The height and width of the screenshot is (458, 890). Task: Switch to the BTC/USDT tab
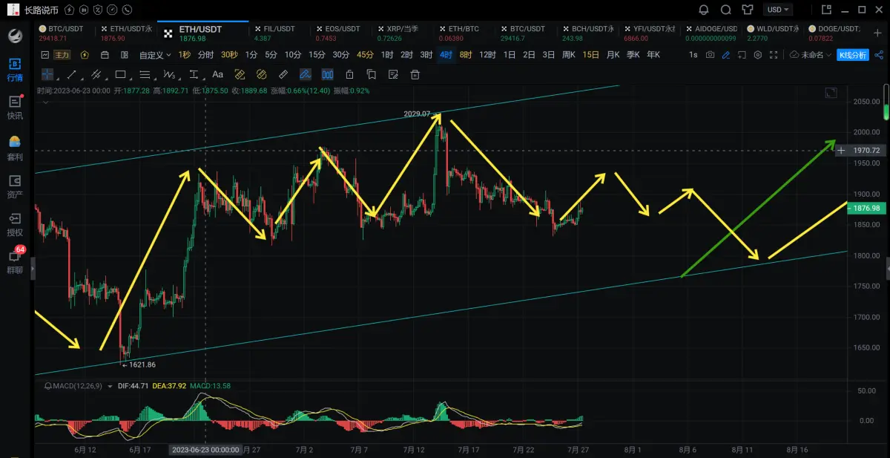(x=66, y=29)
